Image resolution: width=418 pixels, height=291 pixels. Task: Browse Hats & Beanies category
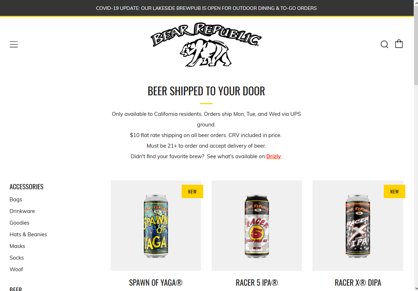pyautogui.click(x=28, y=234)
